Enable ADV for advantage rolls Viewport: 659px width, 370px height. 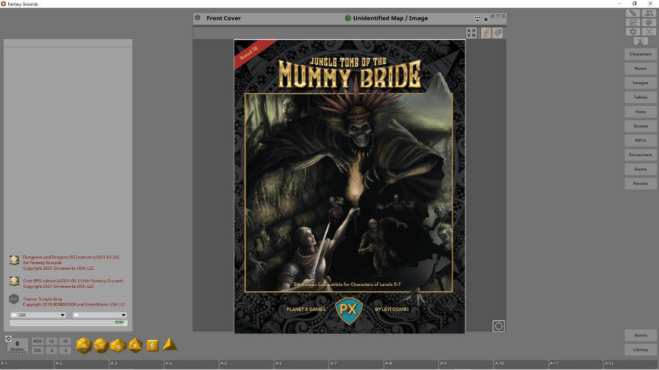pos(37,341)
